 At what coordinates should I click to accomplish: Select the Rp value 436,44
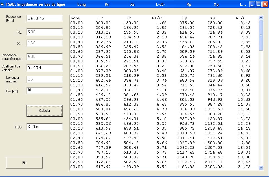pyautogui.click(x=187, y=37)
